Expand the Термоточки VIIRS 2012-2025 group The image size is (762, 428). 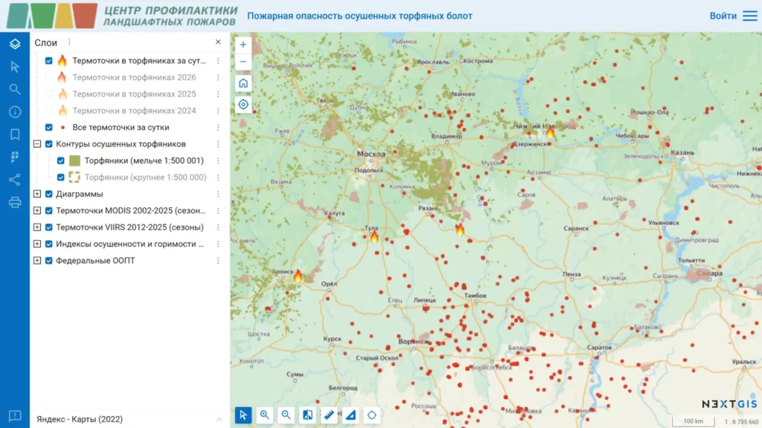(x=37, y=227)
